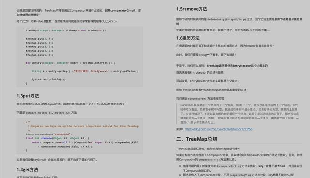Screen dimensions: 310x178
Task: Open the blog.csdn.net source link
Action: click(218, 129)
